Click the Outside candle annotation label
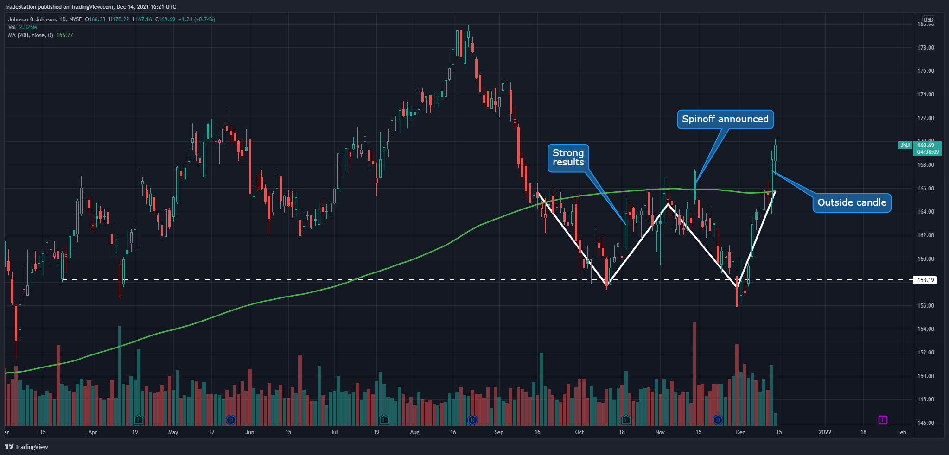 (x=852, y=202)
